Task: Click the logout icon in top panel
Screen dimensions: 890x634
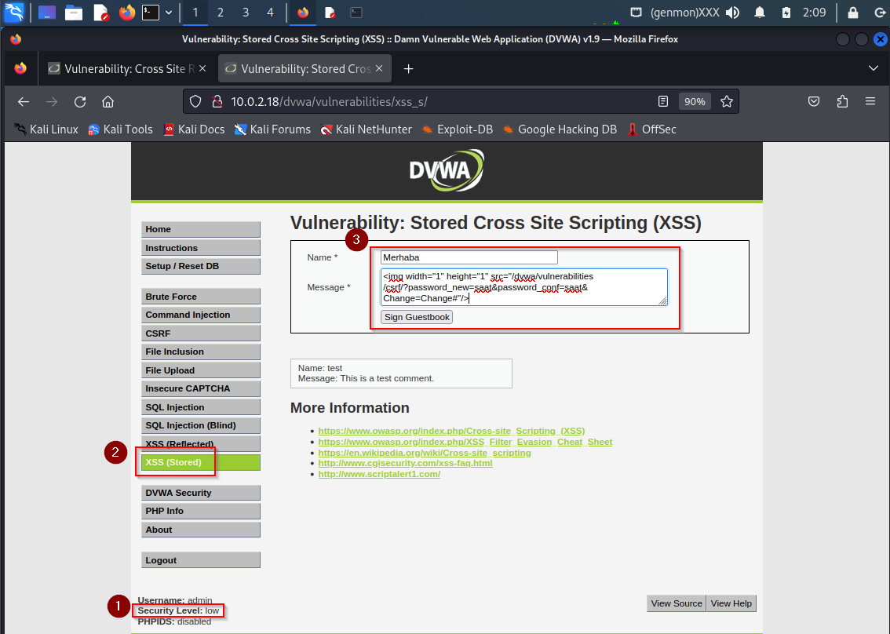Action: pos(880,12)
